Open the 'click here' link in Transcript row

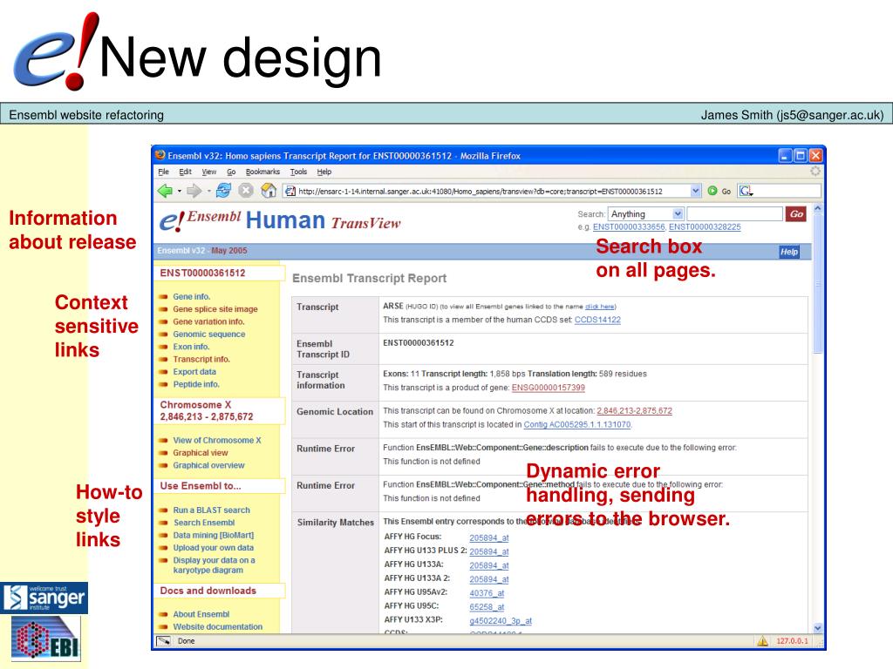[x=599, y=307]
